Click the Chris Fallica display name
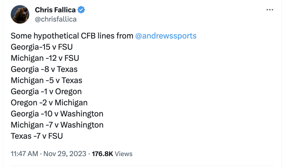Viewport: 282px width, 167px height. click(55, 10)
